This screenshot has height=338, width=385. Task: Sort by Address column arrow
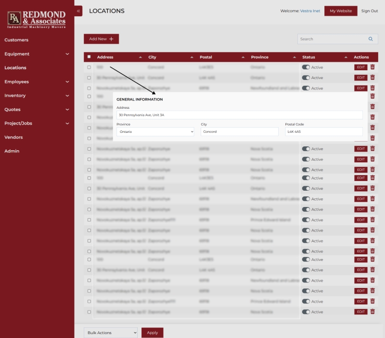point(141,57)
